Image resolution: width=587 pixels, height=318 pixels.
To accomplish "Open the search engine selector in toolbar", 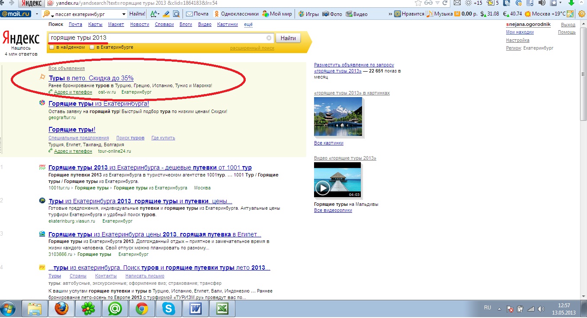I will [47, 14].
